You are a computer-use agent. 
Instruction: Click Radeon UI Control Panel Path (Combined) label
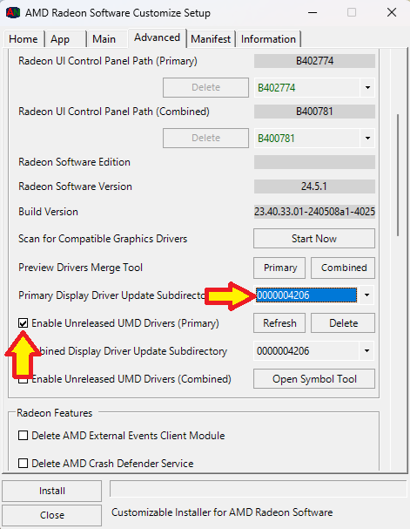point(114,112)
